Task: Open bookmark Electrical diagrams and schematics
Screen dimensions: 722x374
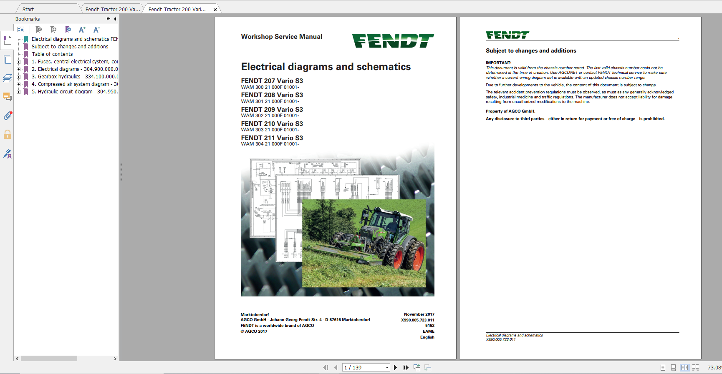Action: click(75, 39)
